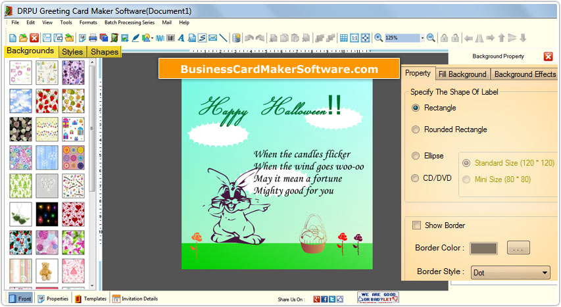Click the Facebook share icon
Image resolution: width=561 pixels, height=307 pixels.
(324, 299)
